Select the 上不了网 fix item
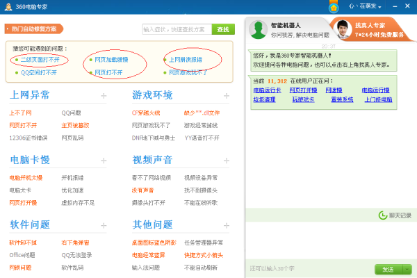 [20, 113]
